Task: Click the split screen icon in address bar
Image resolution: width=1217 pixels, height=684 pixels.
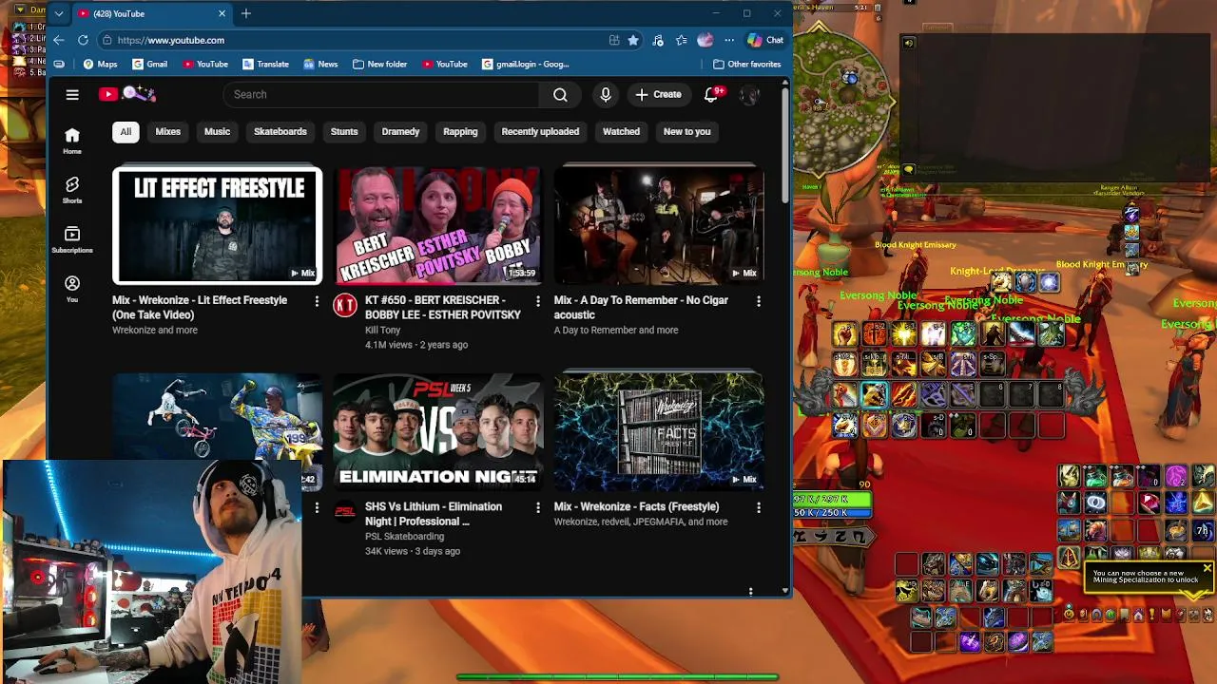Action: 614,40
